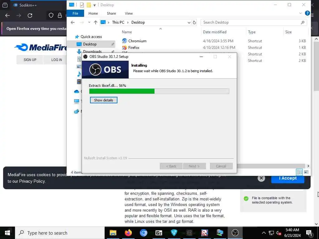Image resolution: width=319 pixels, height=239 pixels.
Task: Select Quick access in Explorer sidebar
Action: point(91,37)
